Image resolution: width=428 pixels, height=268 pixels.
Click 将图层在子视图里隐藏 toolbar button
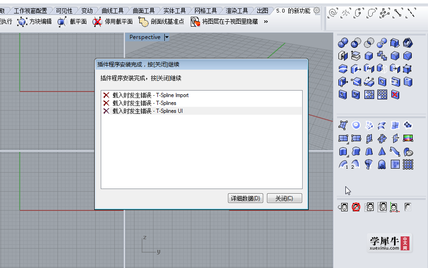coord(224,21)
